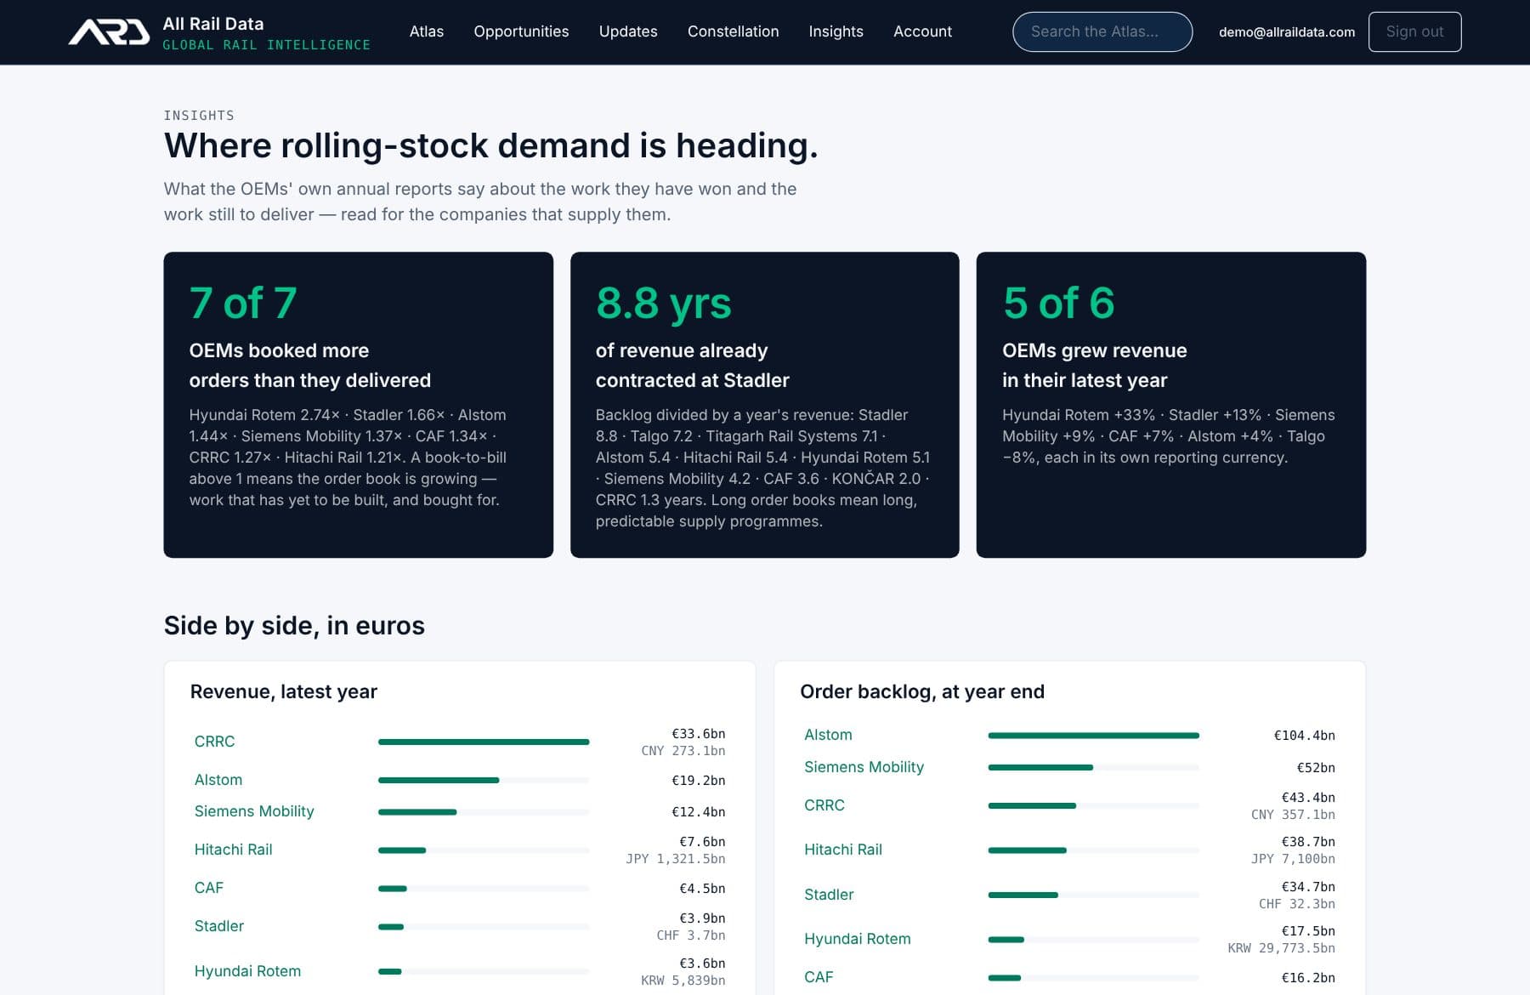
Task: Click the Sign out button
Action: 1414,31
